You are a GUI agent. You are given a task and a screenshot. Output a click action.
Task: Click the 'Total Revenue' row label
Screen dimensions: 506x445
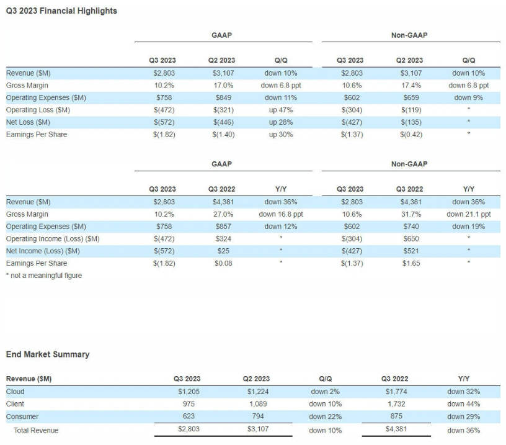pos(36,430)
